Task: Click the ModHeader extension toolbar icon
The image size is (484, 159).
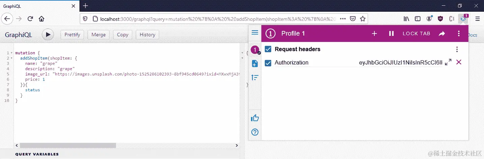Action: click(x=463, y=19)
